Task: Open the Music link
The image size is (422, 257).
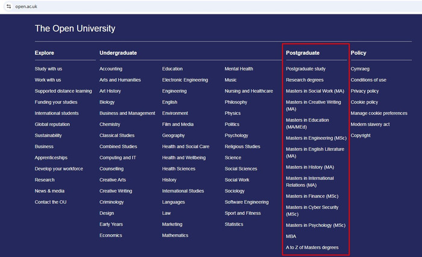Action: [x=231, y=80]
